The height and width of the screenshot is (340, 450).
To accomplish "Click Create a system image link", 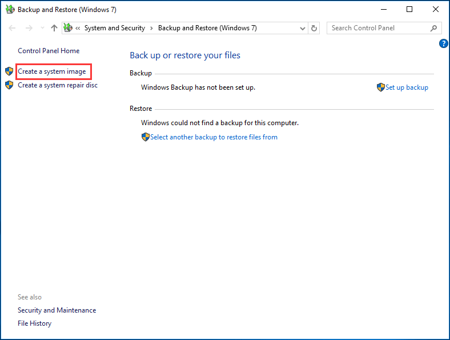I will pos(51,71).
